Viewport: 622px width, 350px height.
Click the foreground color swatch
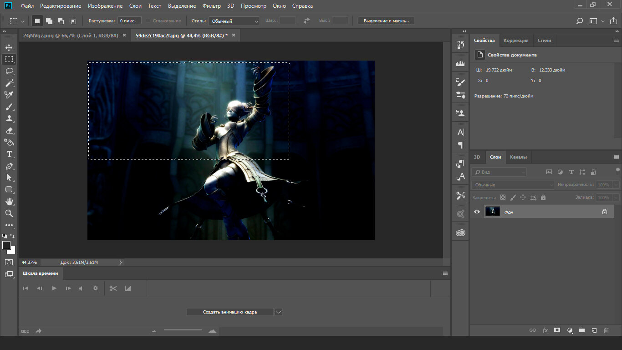pyautogui.click(x=6, y=245)
